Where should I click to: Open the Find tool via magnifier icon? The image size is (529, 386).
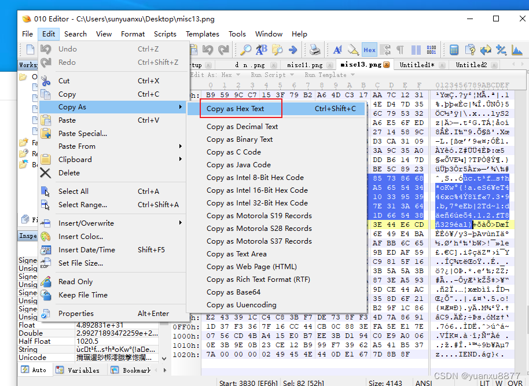click(245, 50)
